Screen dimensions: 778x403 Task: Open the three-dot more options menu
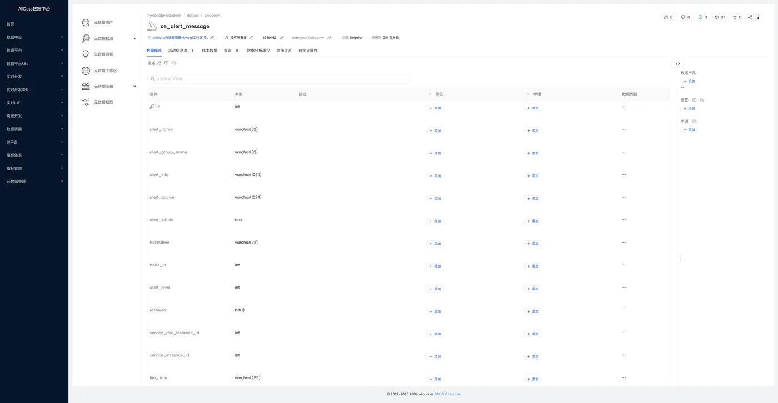click(758, 17)
